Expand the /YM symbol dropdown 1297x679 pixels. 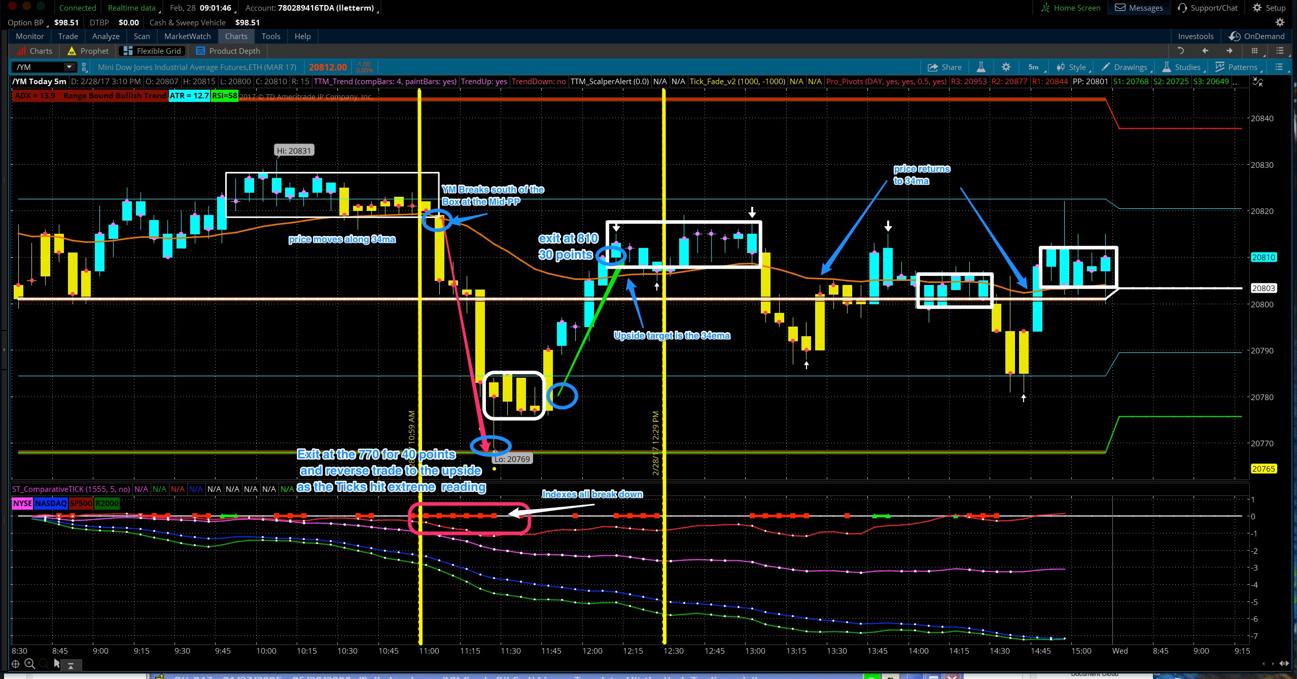coord(69,67)
